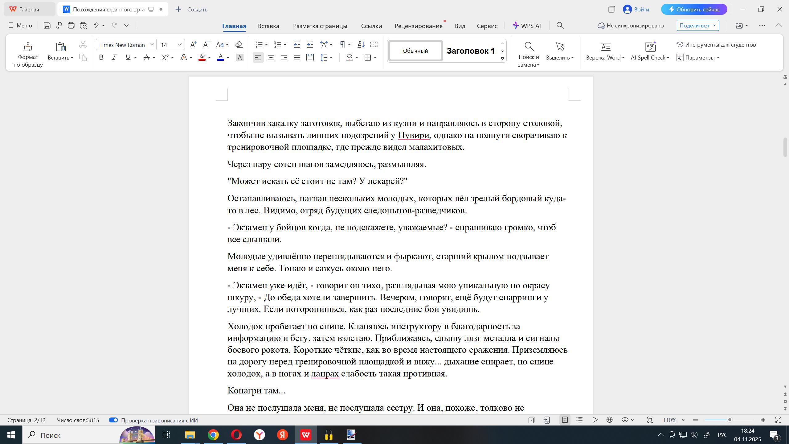
Task: Apply bold formatting with the B icon
Action: click(101, 57)
